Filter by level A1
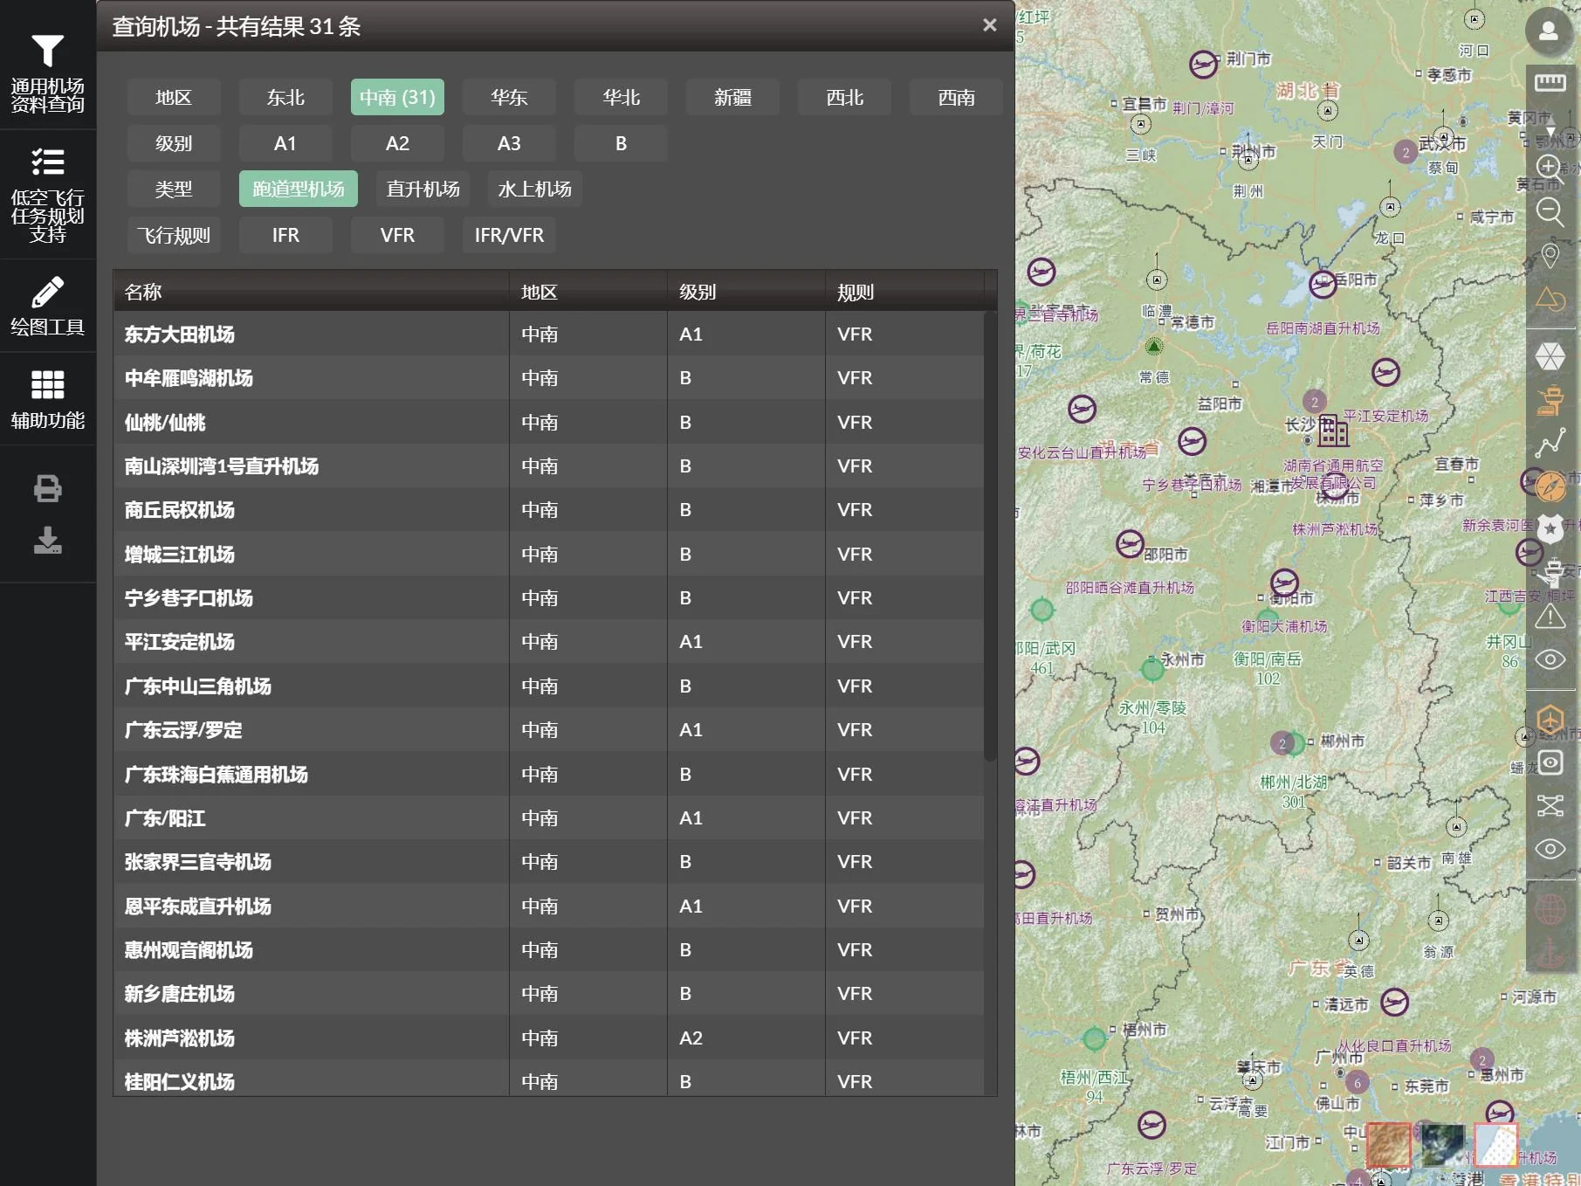1581x1186 pixels. pos(285,143)
